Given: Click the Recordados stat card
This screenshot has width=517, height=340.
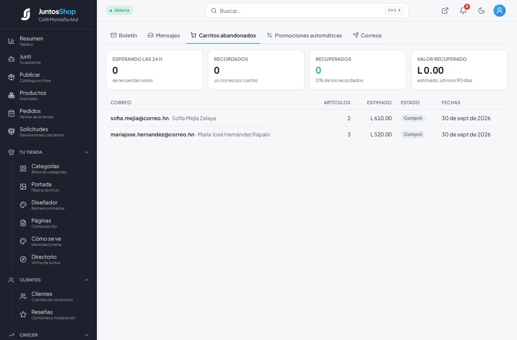Looking at the screenshot, I should pyautogui.click(x=256, y=70).
